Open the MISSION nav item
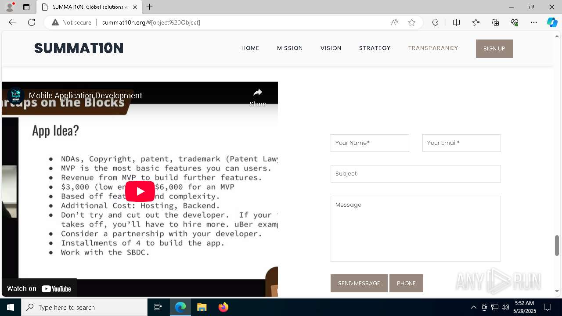This screenshot has width=562, height=316. pos(290,48)
